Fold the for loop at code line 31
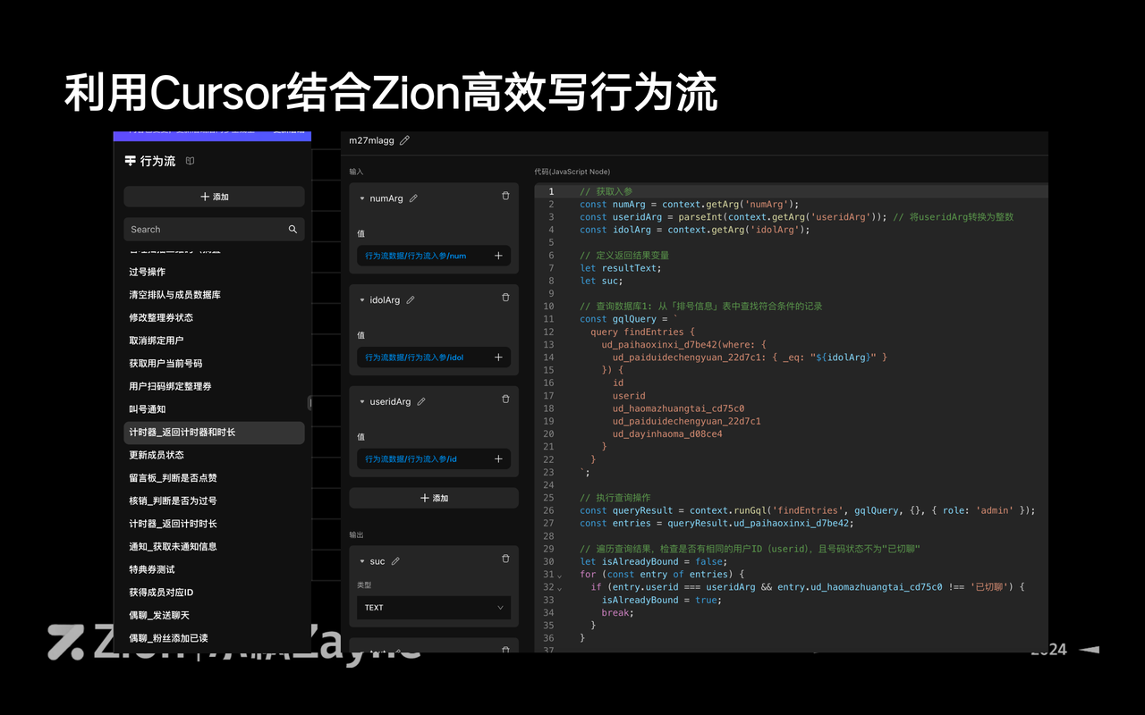The height and width of the screenshot is (715, 1145). (560, 575)
